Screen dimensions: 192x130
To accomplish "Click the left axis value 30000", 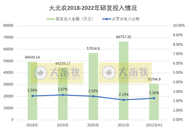I will [x=8, y=85].
